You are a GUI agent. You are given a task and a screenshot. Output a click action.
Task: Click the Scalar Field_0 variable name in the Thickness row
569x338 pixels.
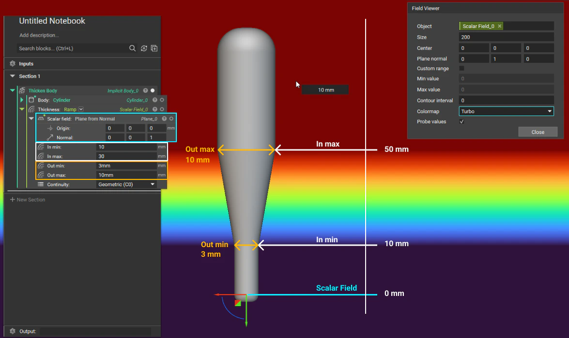(134, 109)
